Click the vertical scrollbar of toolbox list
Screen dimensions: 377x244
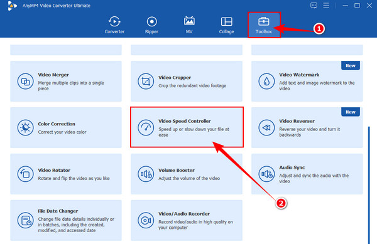point(369,185)
